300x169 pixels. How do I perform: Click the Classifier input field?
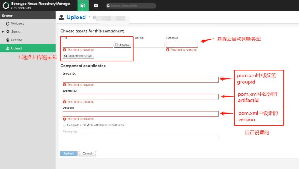point(149,45)
